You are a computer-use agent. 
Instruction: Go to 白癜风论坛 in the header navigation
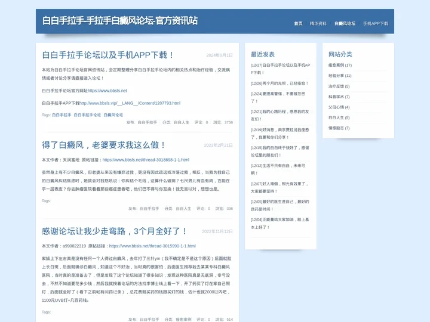pos(345,23)
